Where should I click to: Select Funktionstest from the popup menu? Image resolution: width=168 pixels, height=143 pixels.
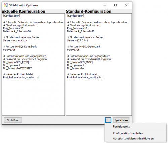(x=121, y=127)
